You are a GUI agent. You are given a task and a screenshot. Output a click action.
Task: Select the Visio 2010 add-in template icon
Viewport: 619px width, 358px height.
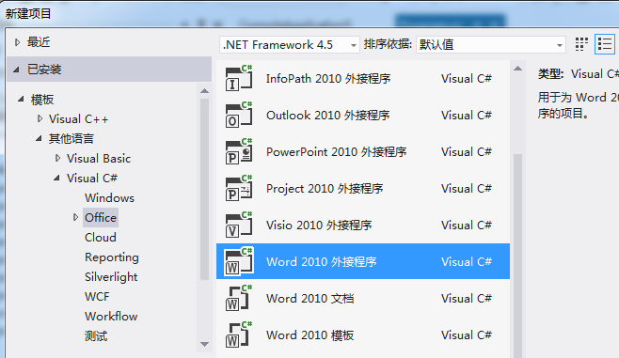(239, 226)
